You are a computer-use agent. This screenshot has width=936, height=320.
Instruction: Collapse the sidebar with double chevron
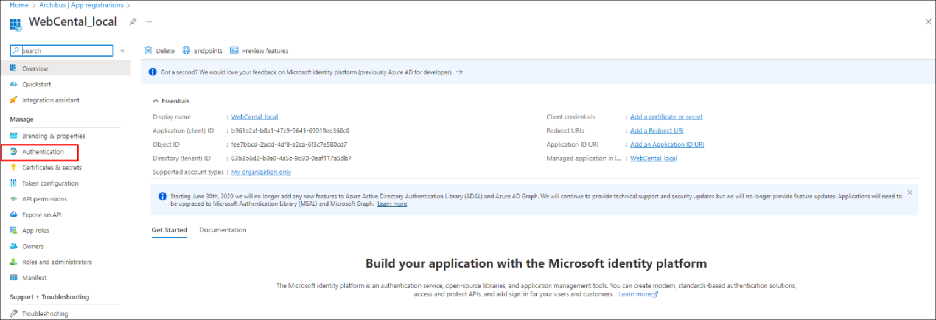[122, 50]
